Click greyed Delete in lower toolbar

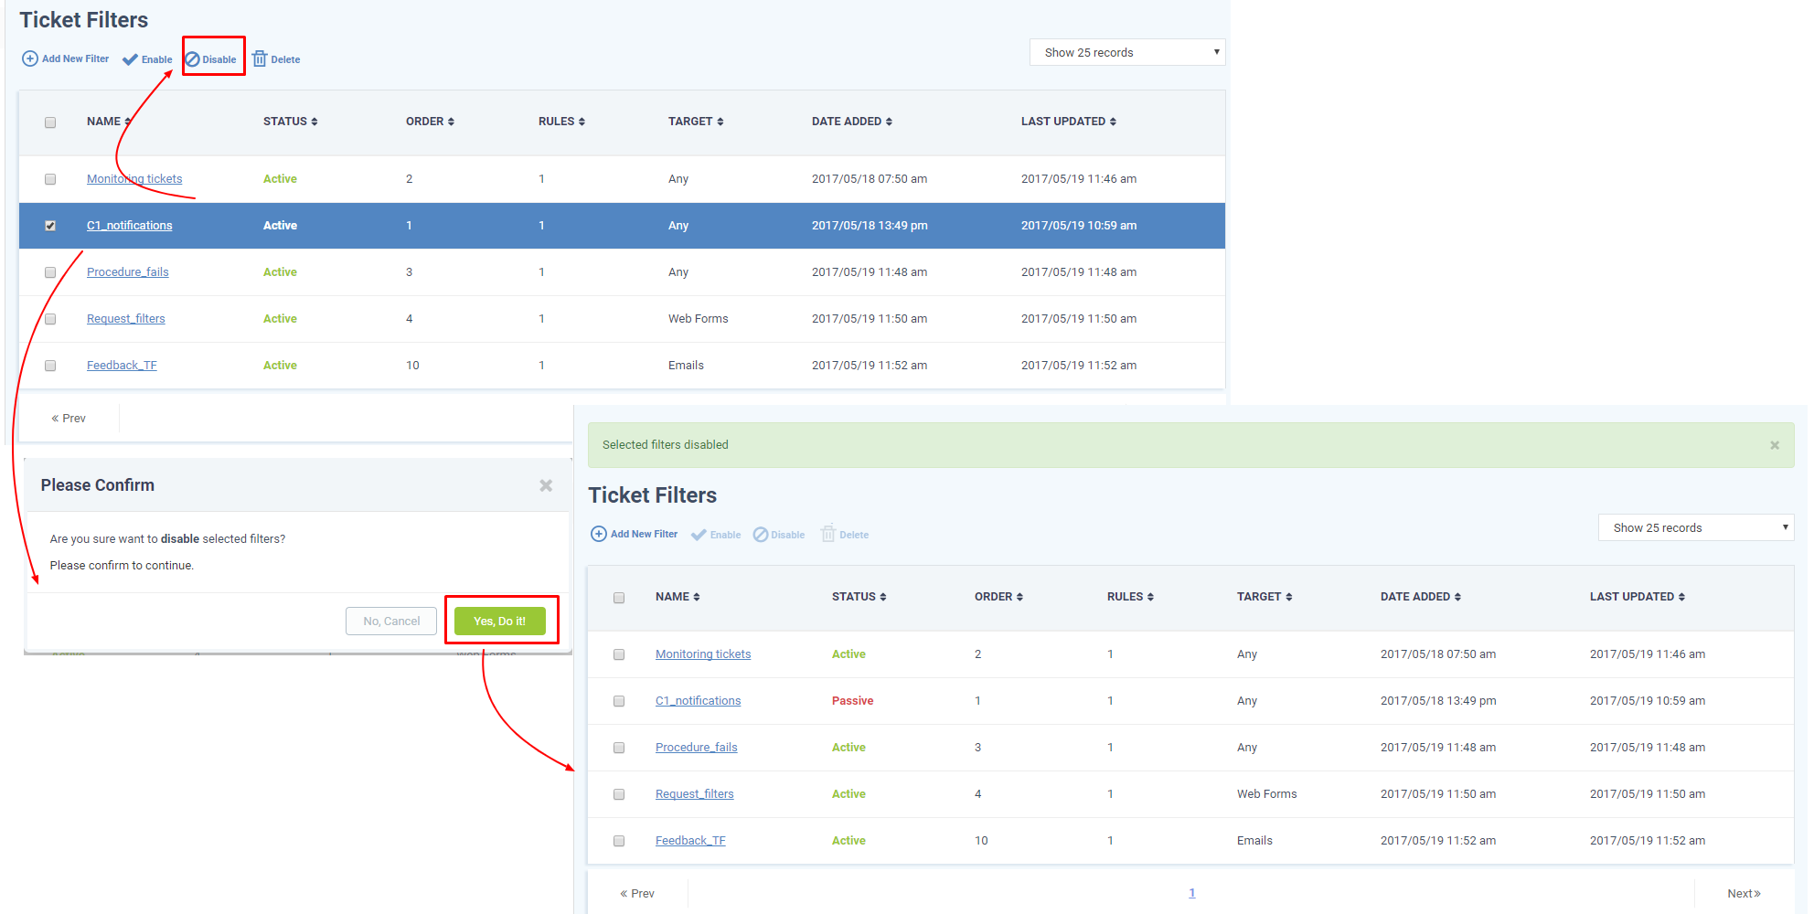(x=845, y=534)
